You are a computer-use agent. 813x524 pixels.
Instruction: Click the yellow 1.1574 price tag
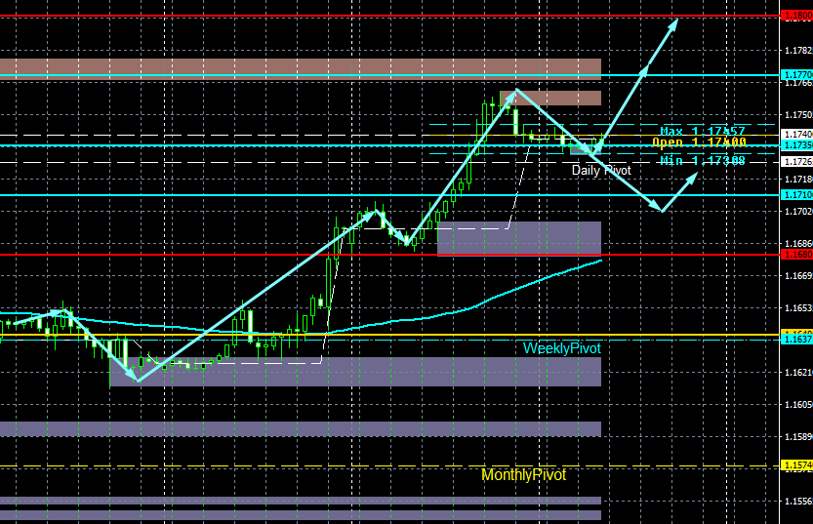[x=797, y=464]
